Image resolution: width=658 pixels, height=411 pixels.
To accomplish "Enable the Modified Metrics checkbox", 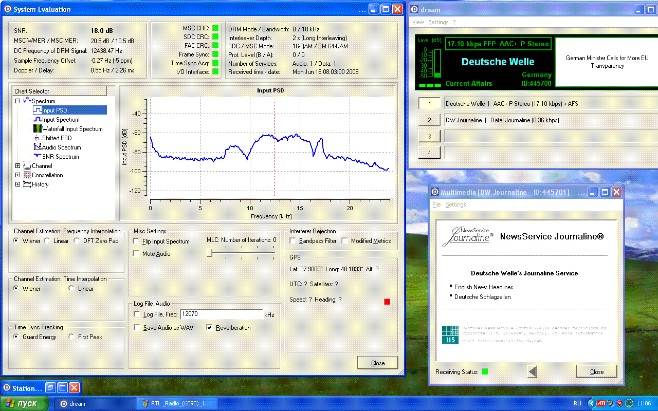I will pyautogui.click(x=345, y=240).
